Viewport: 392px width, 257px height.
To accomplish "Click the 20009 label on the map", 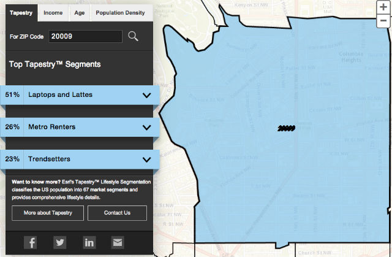I will (286, 128).
